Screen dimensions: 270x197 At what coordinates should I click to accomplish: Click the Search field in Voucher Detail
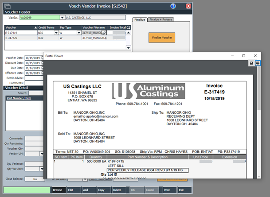[x=36, y=93]
